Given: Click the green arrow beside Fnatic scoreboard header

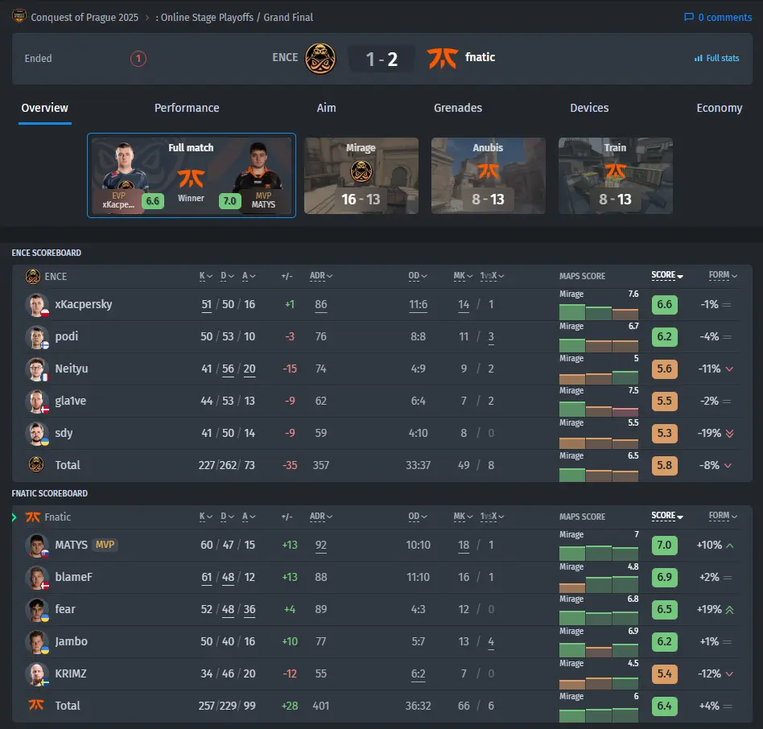Looking at the screenshot, I should pos(14,517).
